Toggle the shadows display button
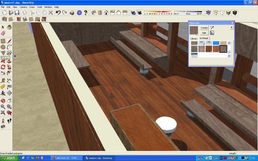Viewport: 258px width, 161px height. (x=133, y=13)
